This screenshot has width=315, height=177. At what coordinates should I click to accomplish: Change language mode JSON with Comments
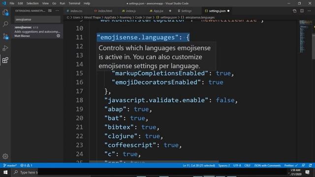click(x=267, y=166)
